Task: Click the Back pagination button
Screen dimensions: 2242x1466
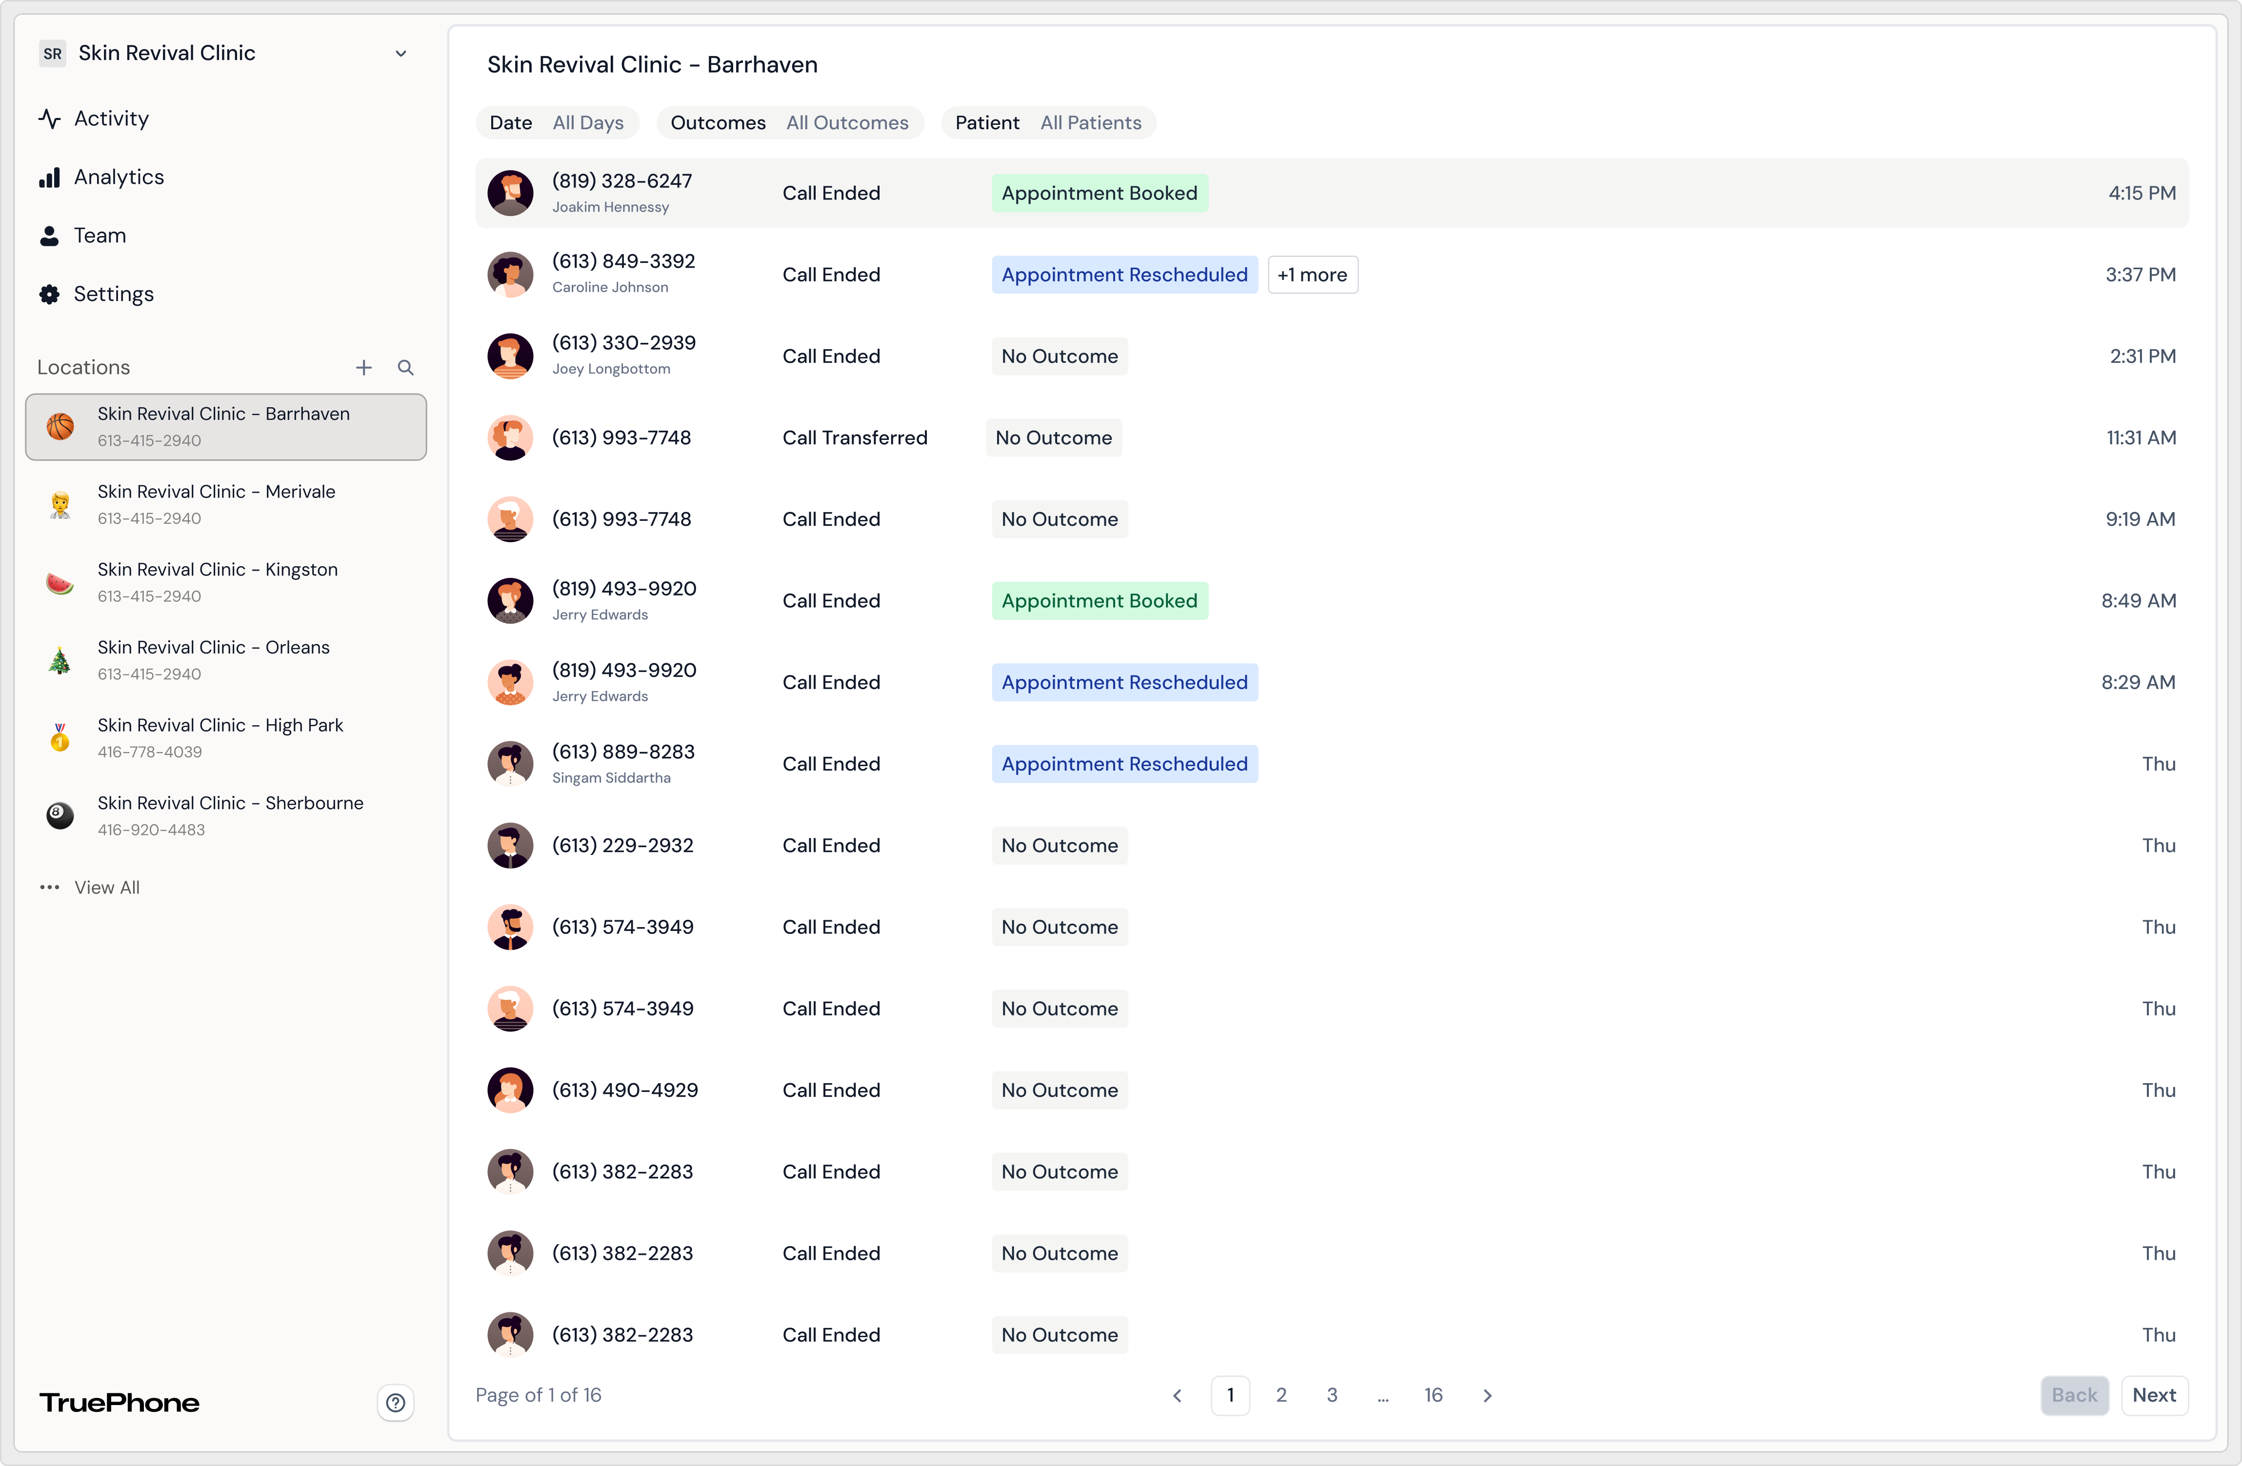Action: pyautogui.click(x=2074, y=1395)
